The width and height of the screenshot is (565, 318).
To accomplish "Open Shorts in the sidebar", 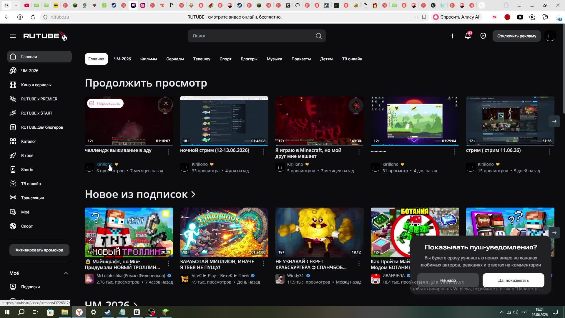I will [x=39, y=170].
